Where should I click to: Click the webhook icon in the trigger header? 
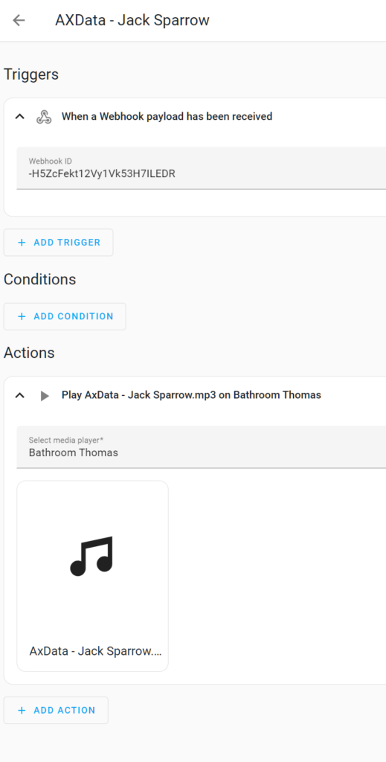click(44, 117)
